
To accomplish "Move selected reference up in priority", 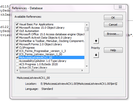I will pos(96,41).
